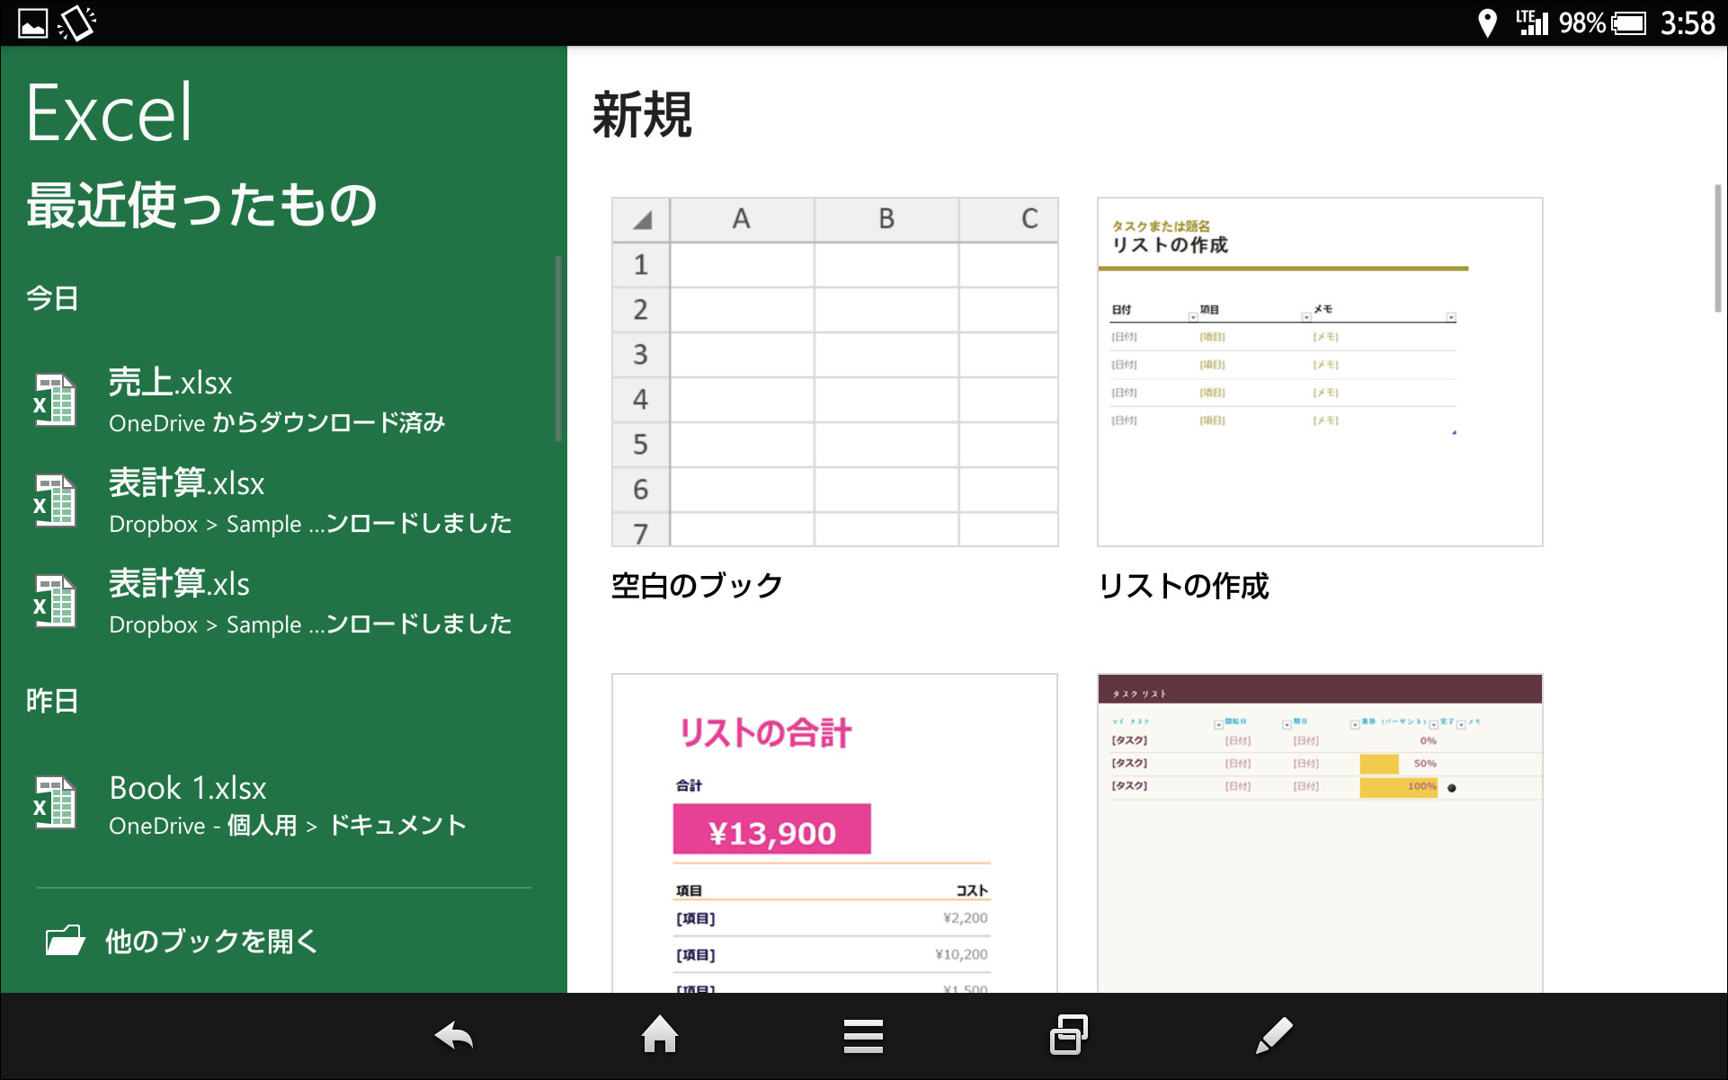The image size is (1728, 1080).
Task: Select the リストの作成 template
Action: click(1319, 370)
